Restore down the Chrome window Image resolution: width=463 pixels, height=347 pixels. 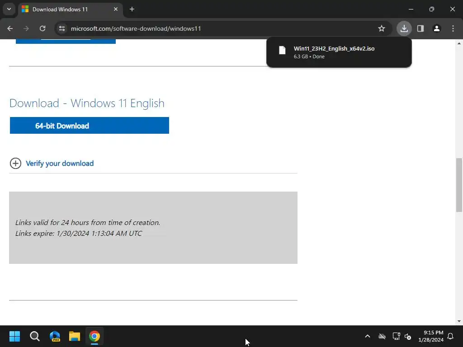pyautogui.click(x=432, y=9)
